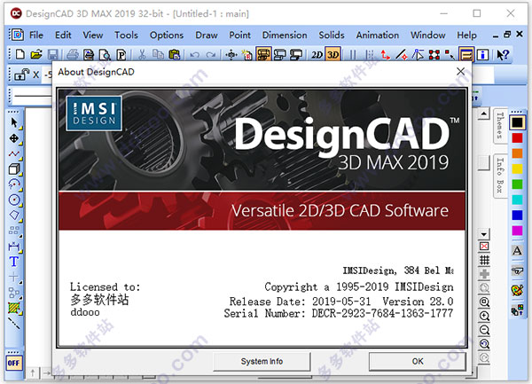This screenshot has height=384, width=532.
Task: Toggle the highlighted view layout button
Action: pyautogui.click(x=263, y=54)
